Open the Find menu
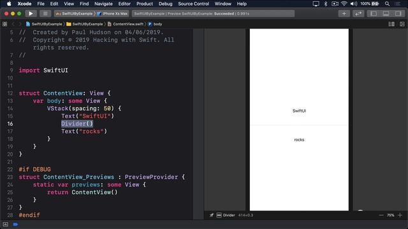The image size is (408, 229). [x=84, y=4]
